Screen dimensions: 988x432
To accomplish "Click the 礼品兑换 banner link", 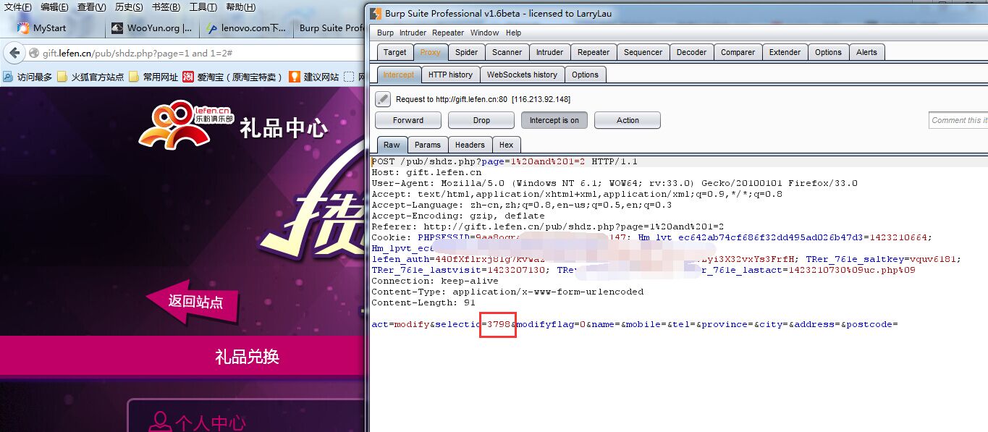I will point(247,356).
